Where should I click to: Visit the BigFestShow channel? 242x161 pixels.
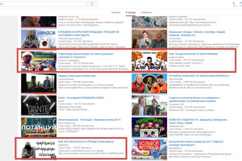(x=175, y=148)
